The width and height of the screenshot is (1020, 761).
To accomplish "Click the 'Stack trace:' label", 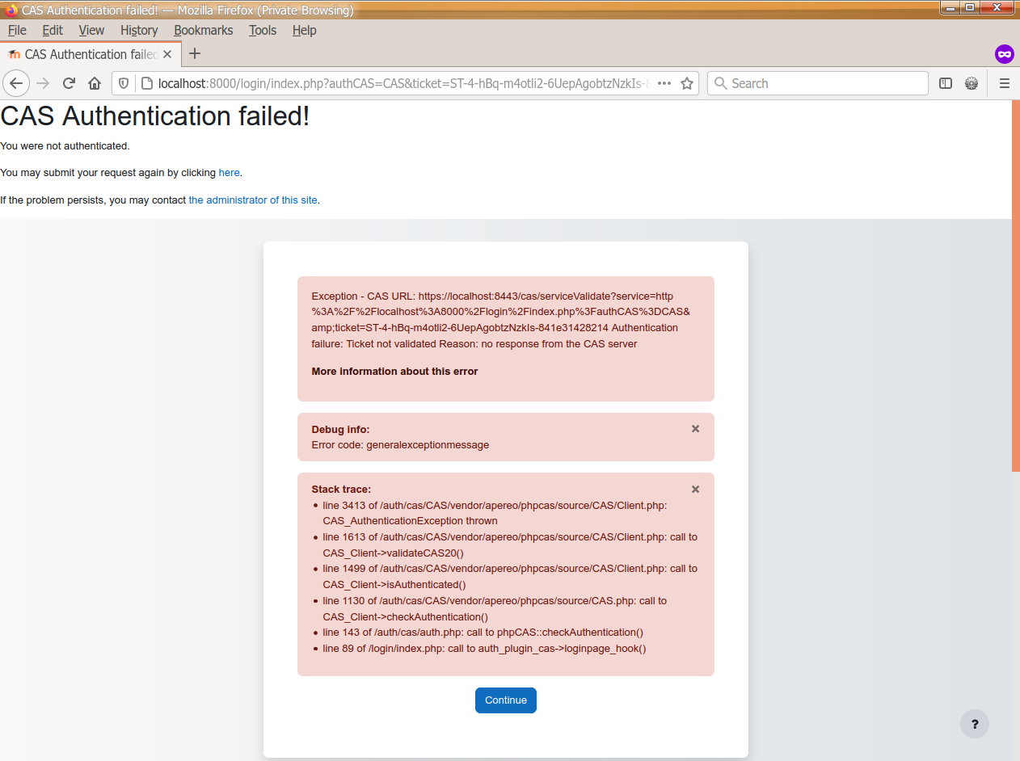I will click(x=341, y=490).
